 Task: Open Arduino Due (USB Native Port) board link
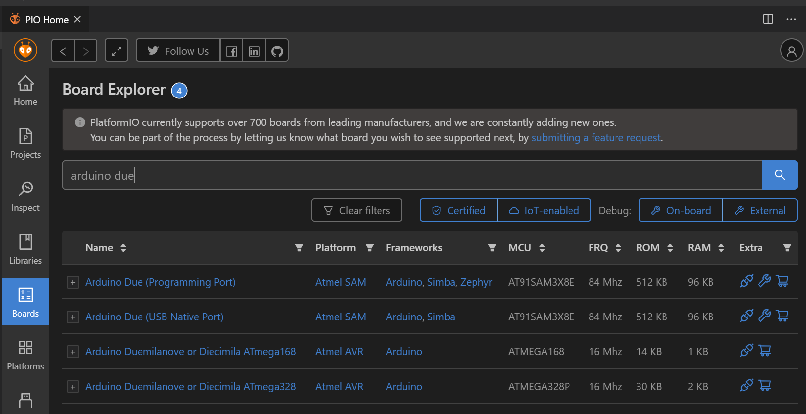(x=154, y=317)
